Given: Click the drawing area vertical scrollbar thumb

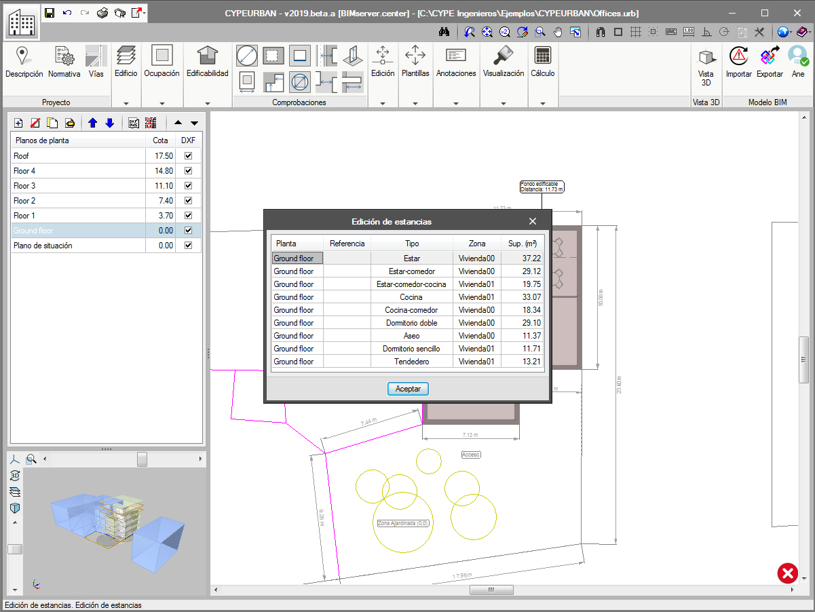Looking at the screenshot, I should point(803,360).
